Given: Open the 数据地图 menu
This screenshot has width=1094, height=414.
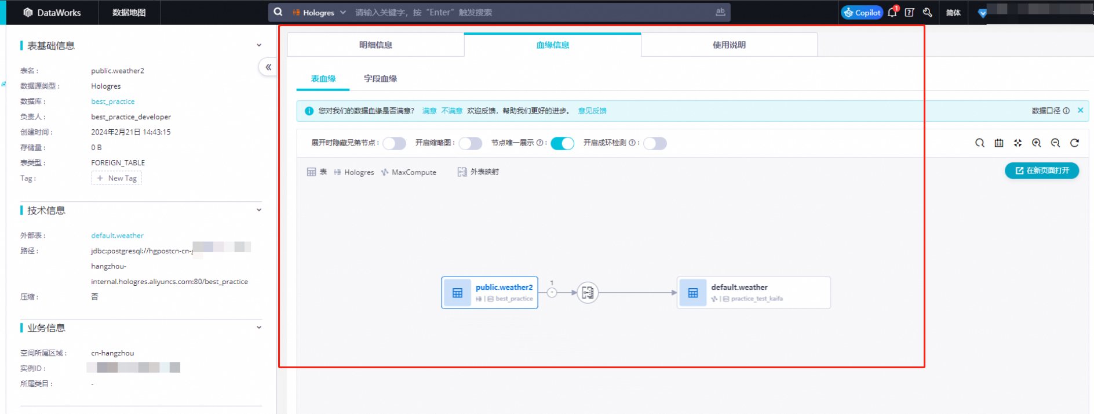Looking at the screenshot, I should (x=129, y=12).
